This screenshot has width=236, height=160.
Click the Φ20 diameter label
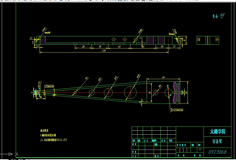[138, 76]
